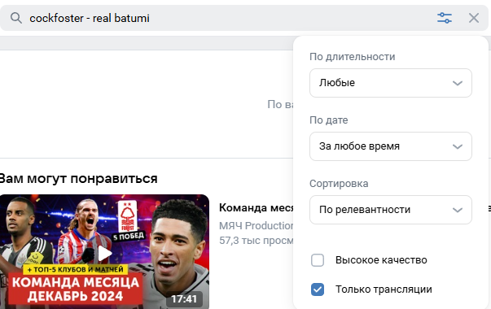Viewport: 491px width, 309px height.
Task: Click the play button on the video thumbnail
Action: pos(104,253)
